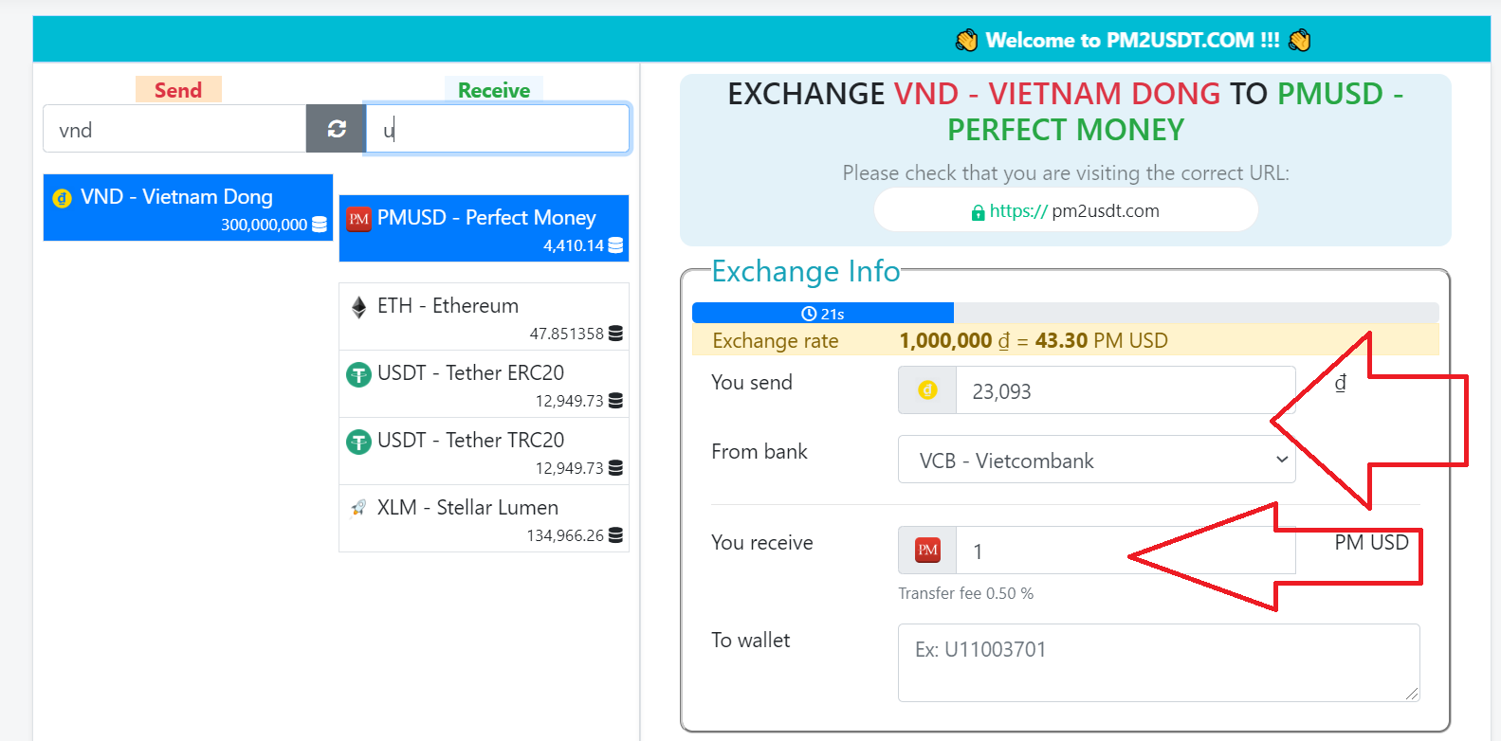Viewport: 1501px width, 741px height.
Task: Click the Ethereum diamond icon
Action: pyautogui.click(x=358, y=307)
